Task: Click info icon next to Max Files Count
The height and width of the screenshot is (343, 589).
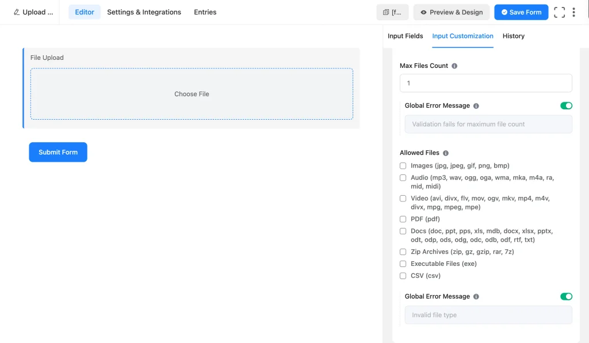Action: pyautogui.click(x=454, y=66)
